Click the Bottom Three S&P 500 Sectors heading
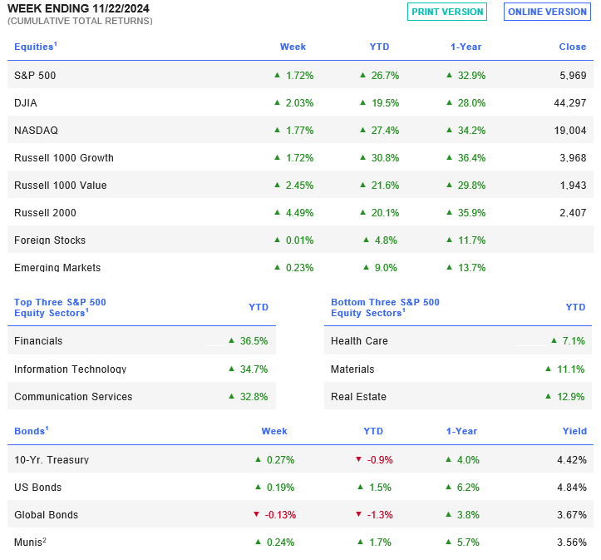 pyautogui.click(x=385, y=308)
